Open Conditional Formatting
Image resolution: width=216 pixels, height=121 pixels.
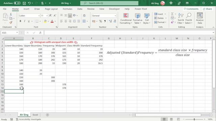coord(126,18)
